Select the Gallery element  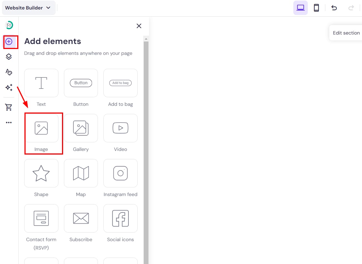click(x=81, y=128)
